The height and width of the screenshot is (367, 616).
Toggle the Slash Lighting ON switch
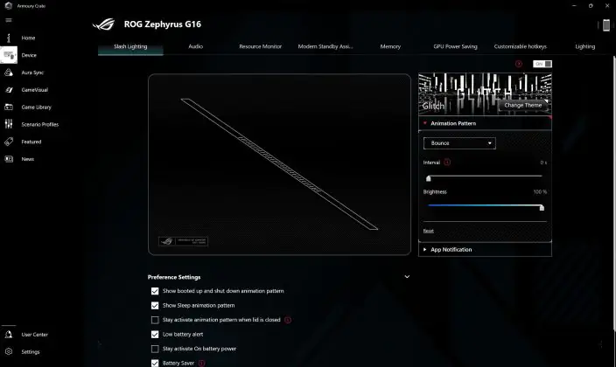(x=542, y=64)
